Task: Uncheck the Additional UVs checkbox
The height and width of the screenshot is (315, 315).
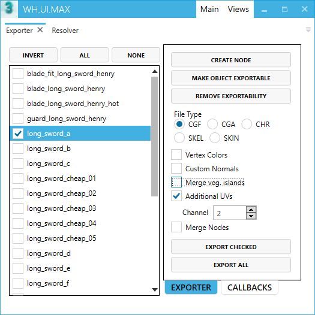Action: point(176,196)
